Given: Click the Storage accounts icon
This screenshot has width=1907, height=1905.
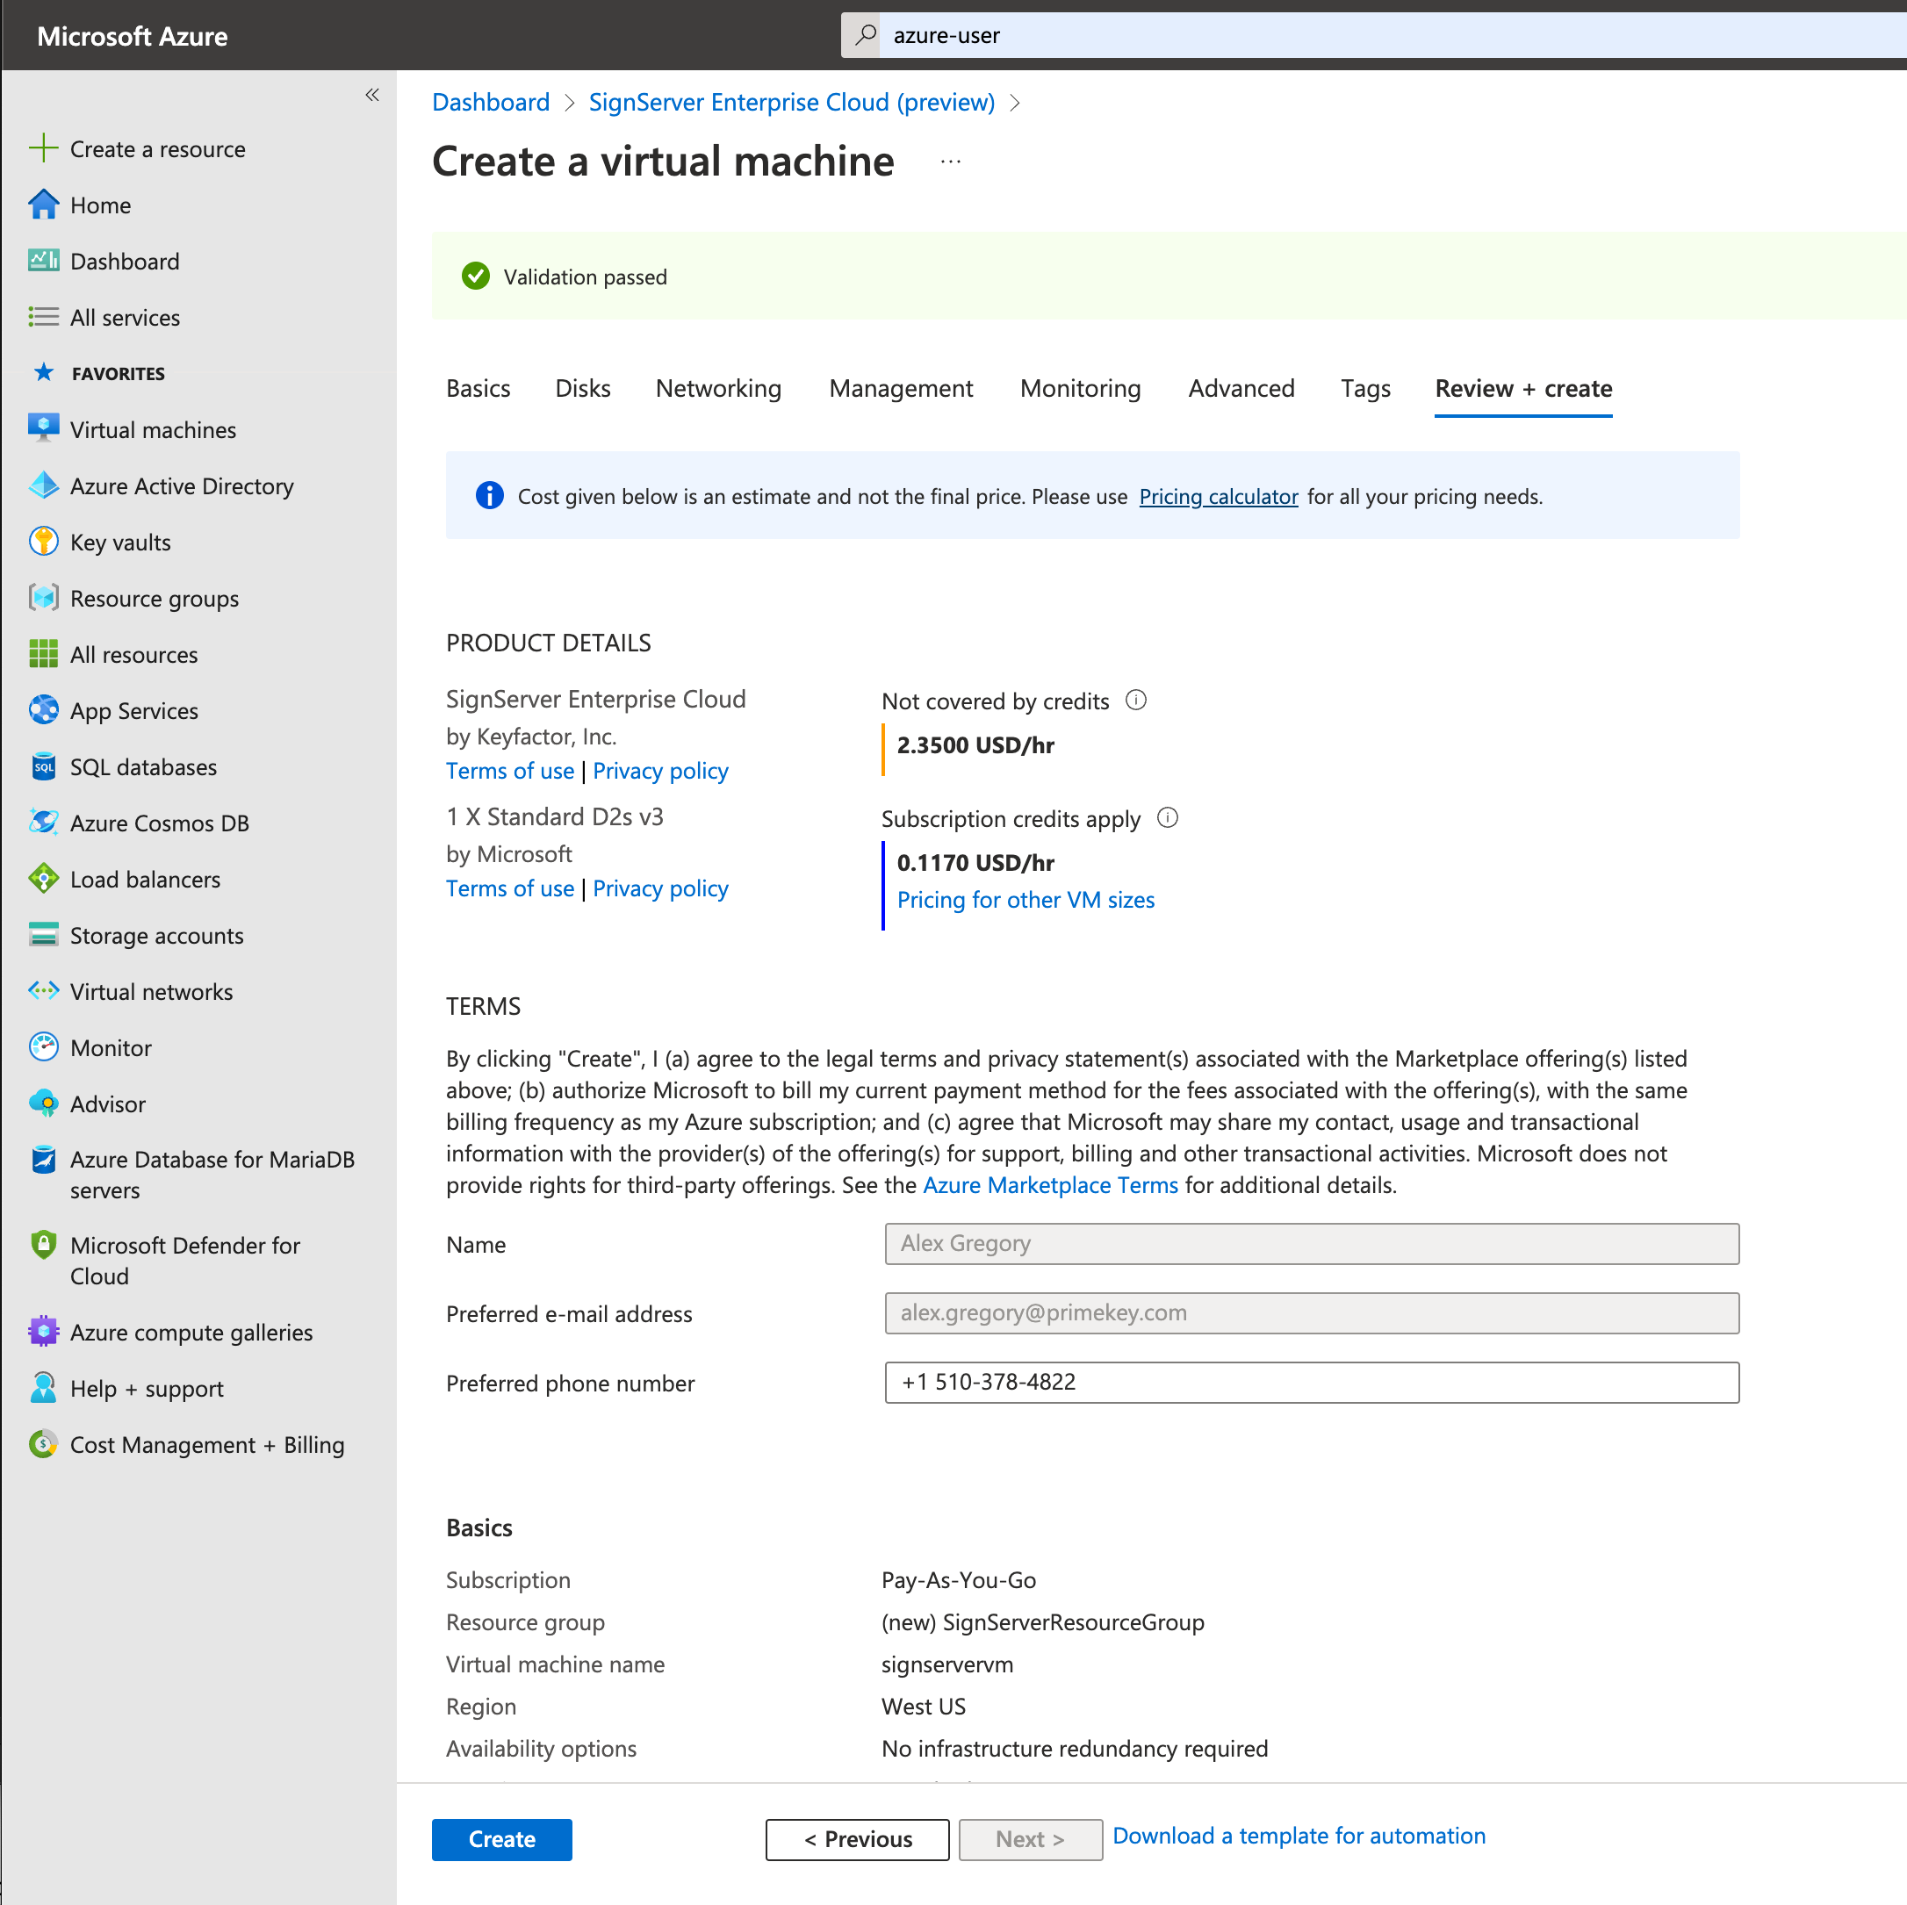Looking at the screenshot, I should 43,935.
